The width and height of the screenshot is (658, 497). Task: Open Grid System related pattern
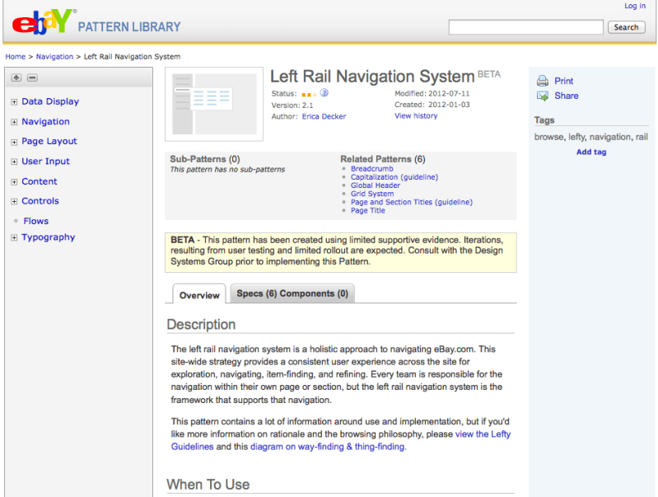pos(372,194)
